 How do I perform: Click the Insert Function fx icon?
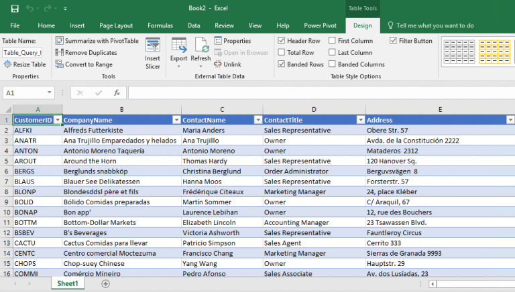pos(117,92)
